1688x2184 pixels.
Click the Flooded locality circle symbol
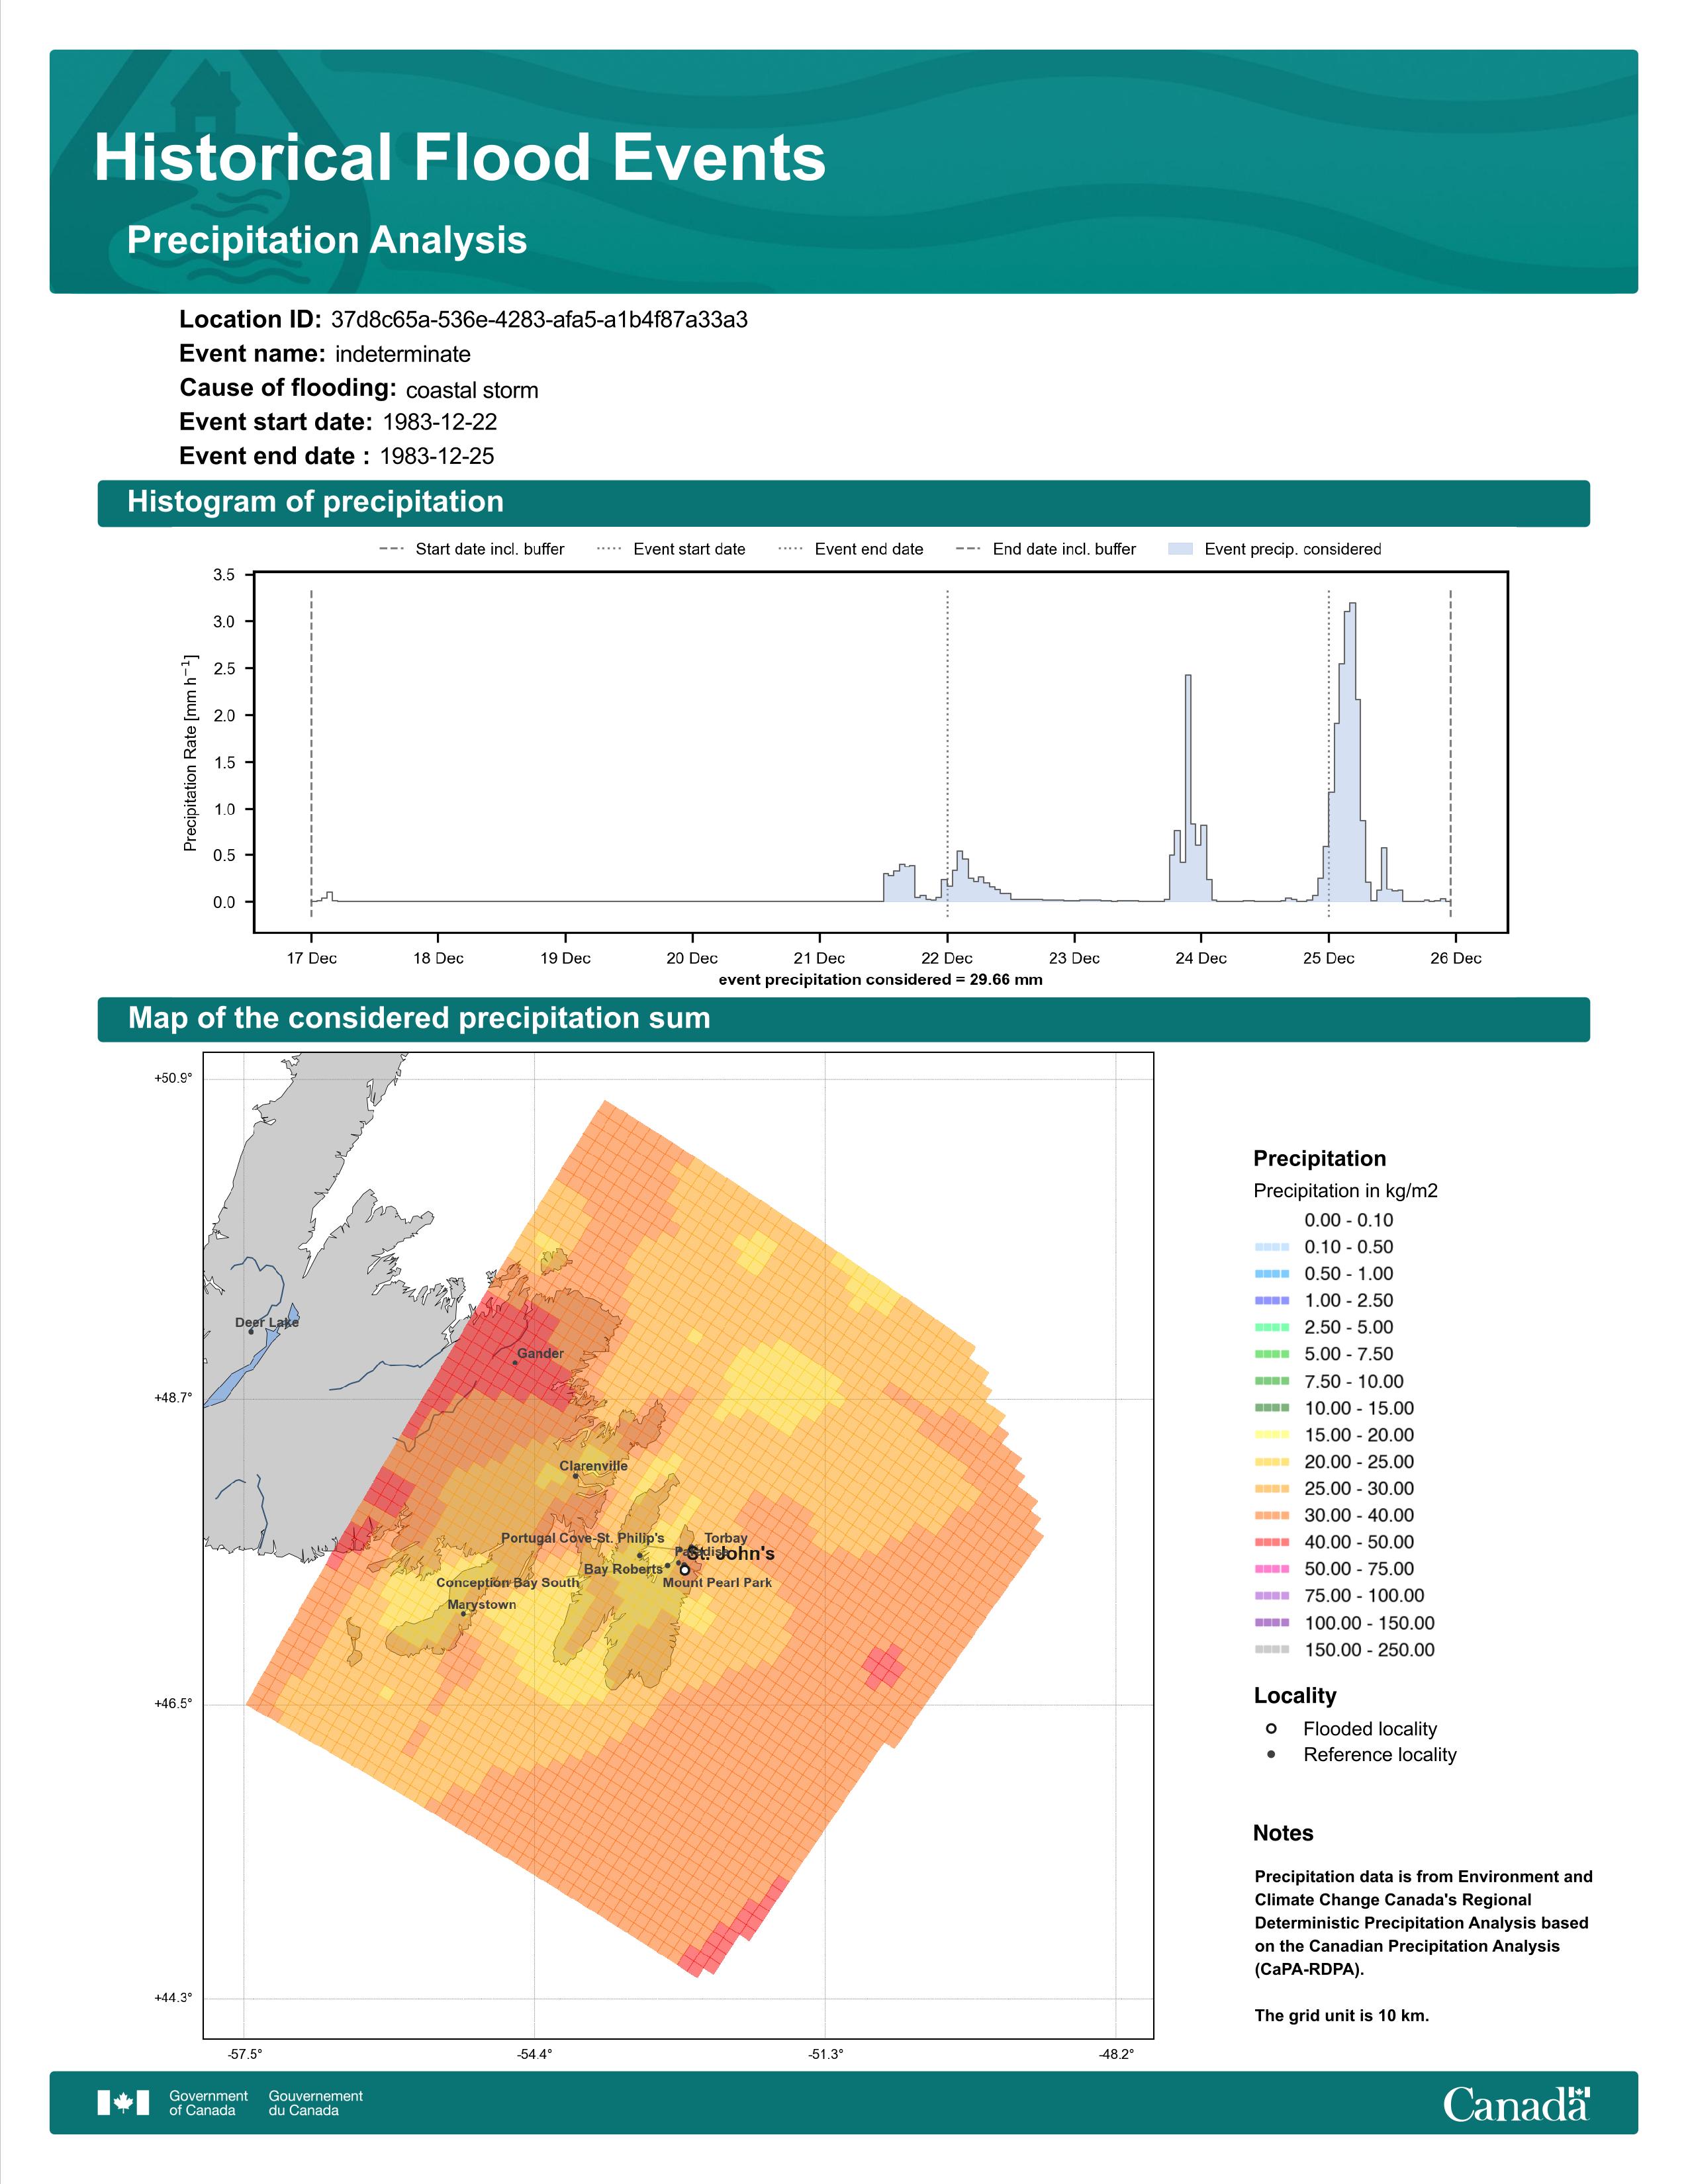1271,1729
